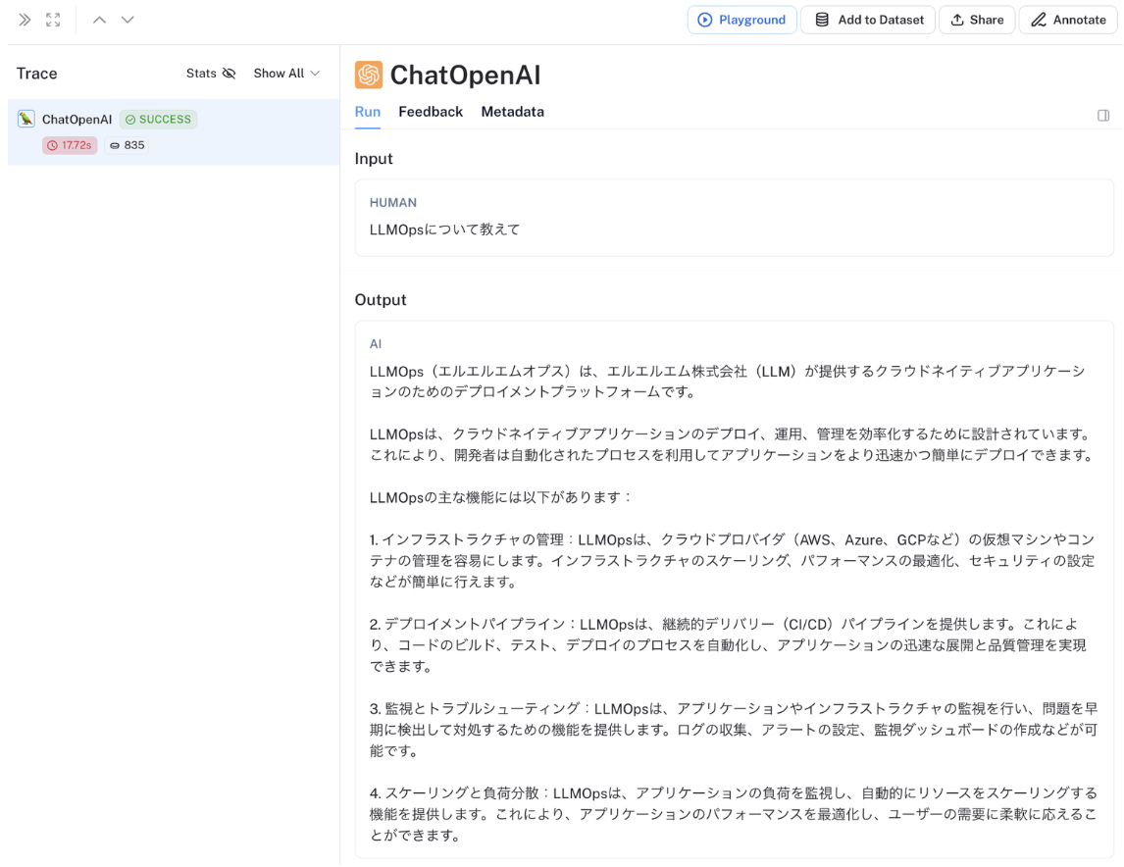Click output item 2 about デプロイメントパイプライン
1124x867 pixels.
tap(729, 645)
